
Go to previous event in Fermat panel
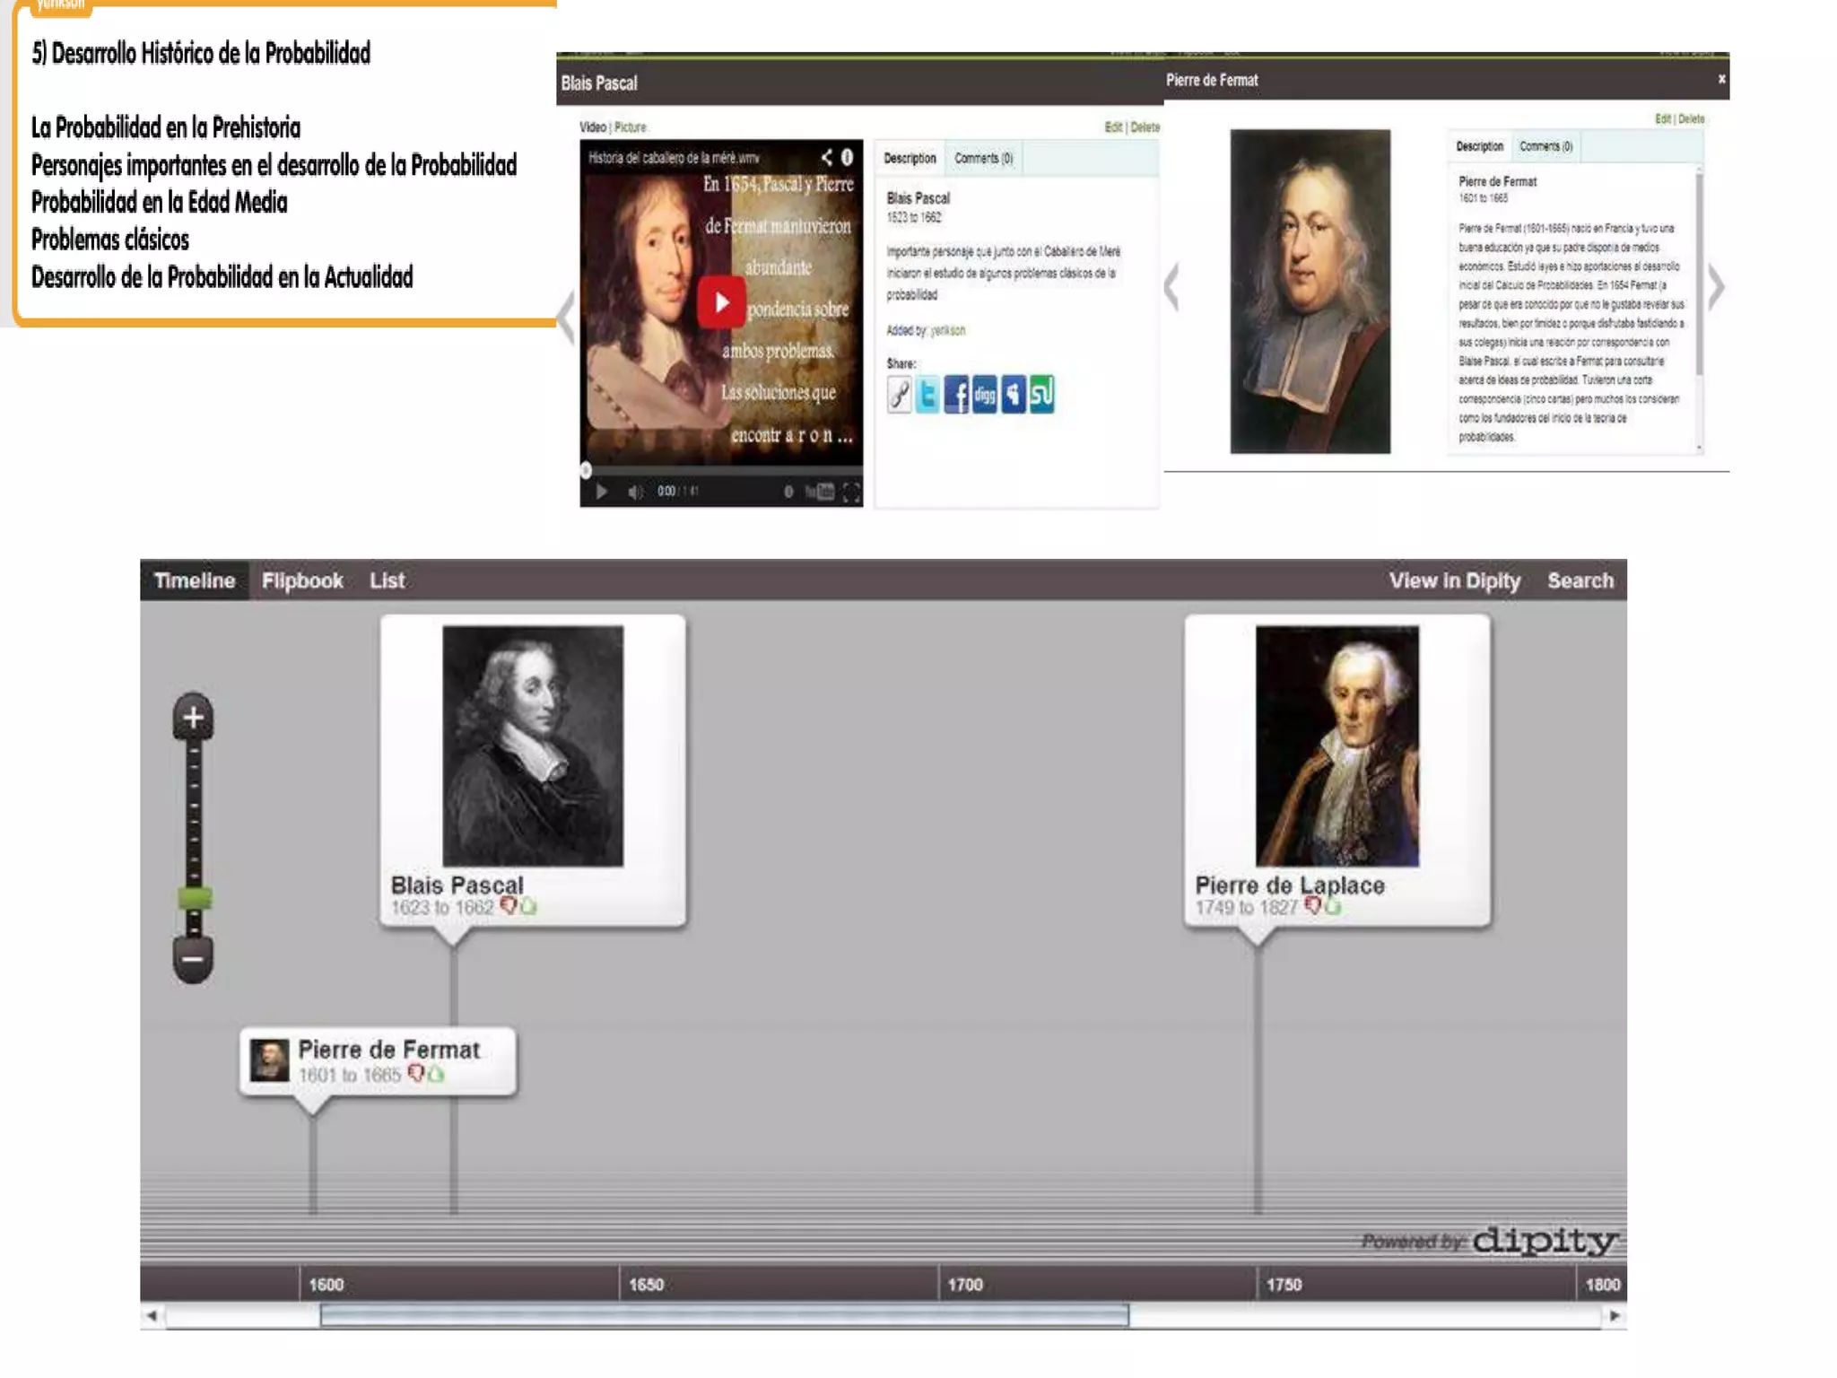(1171, 288)
